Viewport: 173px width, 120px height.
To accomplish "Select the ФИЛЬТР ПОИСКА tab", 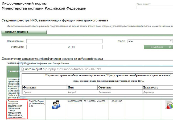I will (24, 32).
